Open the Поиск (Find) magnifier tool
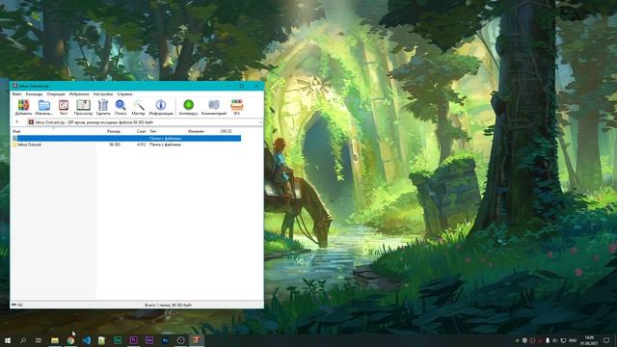The image size is (617, 347). [121, 107]
